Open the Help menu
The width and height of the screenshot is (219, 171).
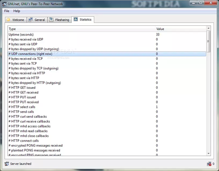(17, 11)
